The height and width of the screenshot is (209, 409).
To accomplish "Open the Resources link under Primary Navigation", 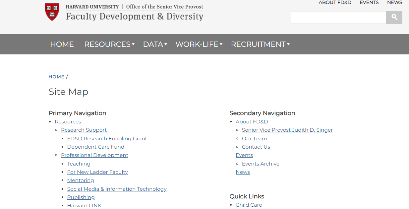I will click(68, 121).
